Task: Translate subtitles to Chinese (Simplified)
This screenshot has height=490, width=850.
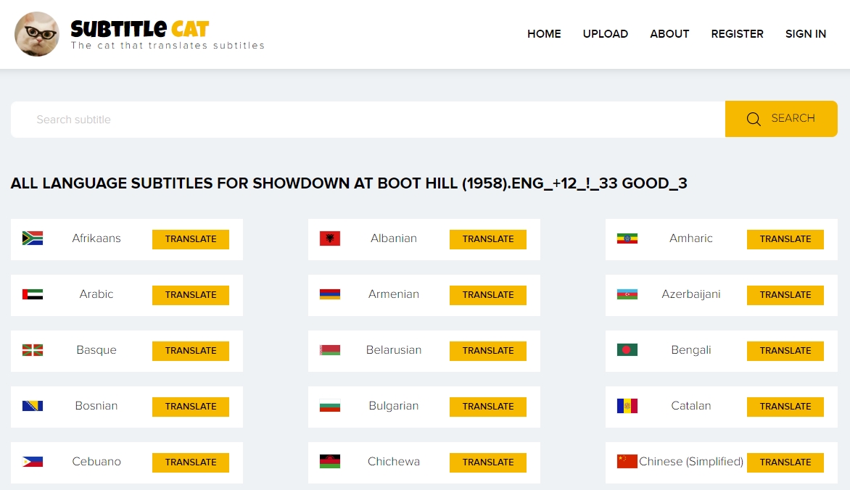Action: click(785, 463)
